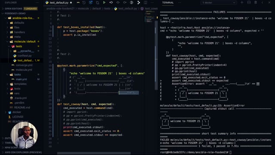Open the white git graph icon in editor toolbar
Screen dimensions: 275x155
pyautogui.click(x=138, y=3)
